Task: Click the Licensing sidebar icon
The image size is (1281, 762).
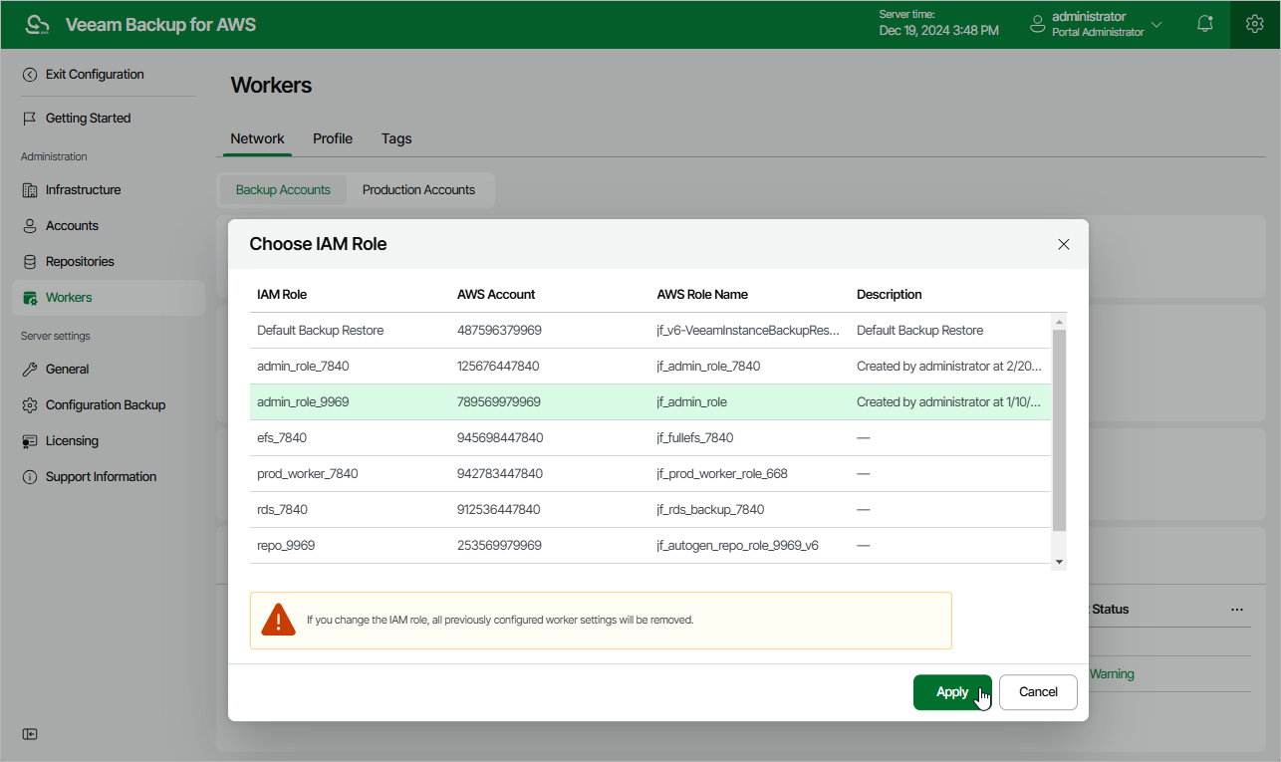Action: click(30, 441)
